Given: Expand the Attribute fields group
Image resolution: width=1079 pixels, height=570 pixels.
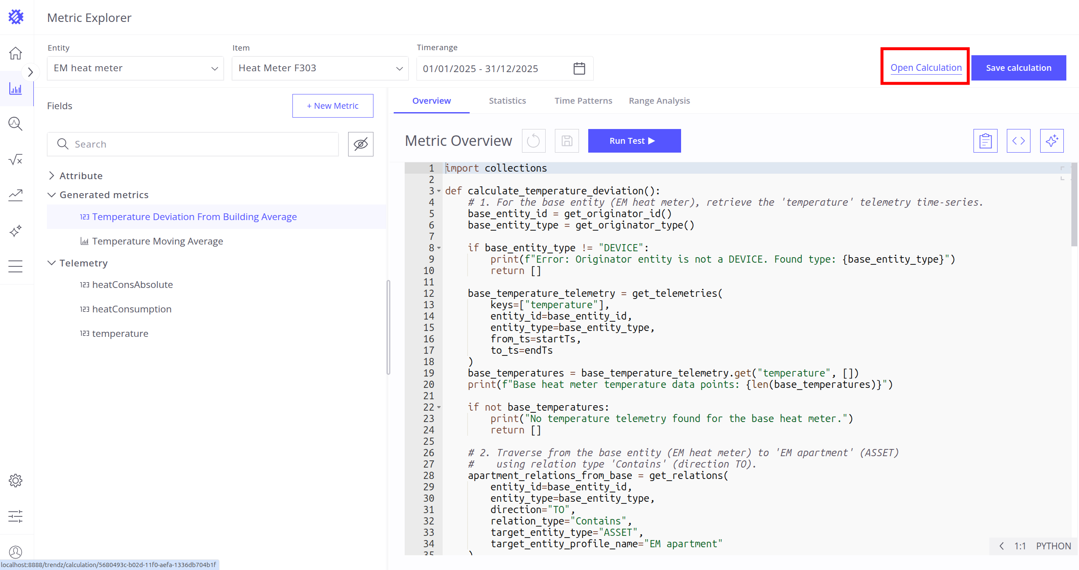Looking at the screenshot, I should tap(51, 176).
